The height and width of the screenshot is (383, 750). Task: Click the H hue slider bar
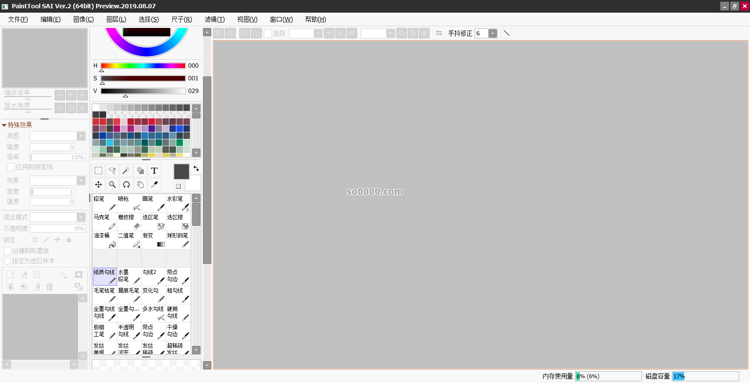tap(143, 66)
